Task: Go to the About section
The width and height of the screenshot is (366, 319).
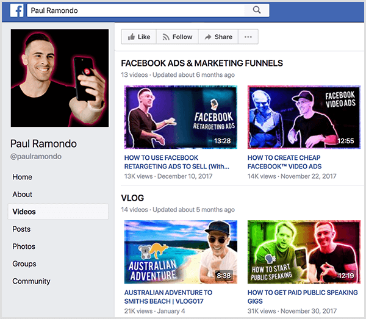Action: (x=22, y=194)
